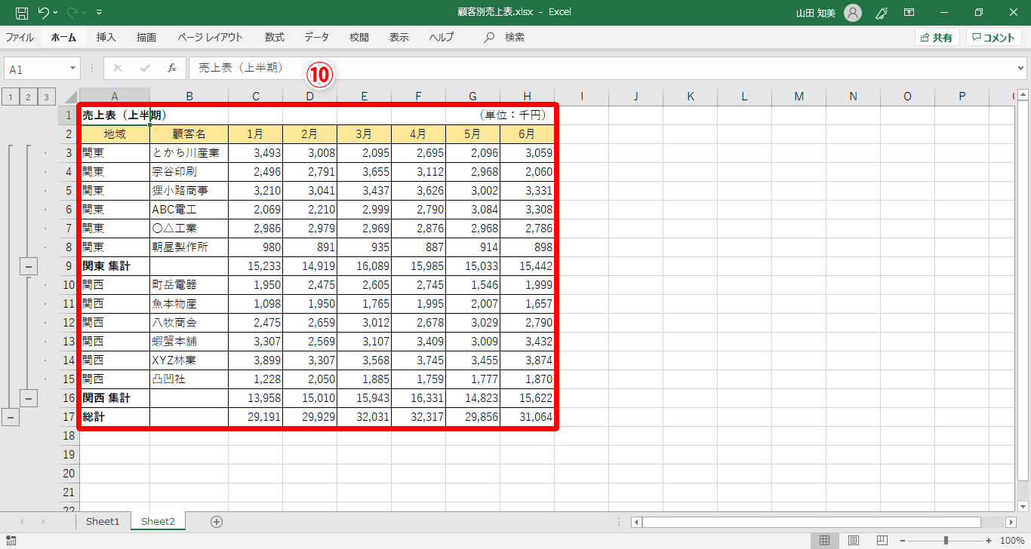Click the previous sheet navigation arrow

22,522
